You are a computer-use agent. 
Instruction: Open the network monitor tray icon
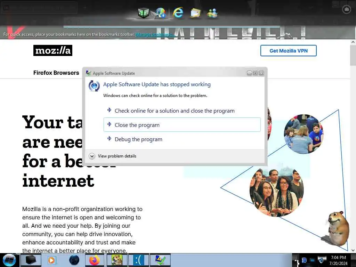coord(313,260)
